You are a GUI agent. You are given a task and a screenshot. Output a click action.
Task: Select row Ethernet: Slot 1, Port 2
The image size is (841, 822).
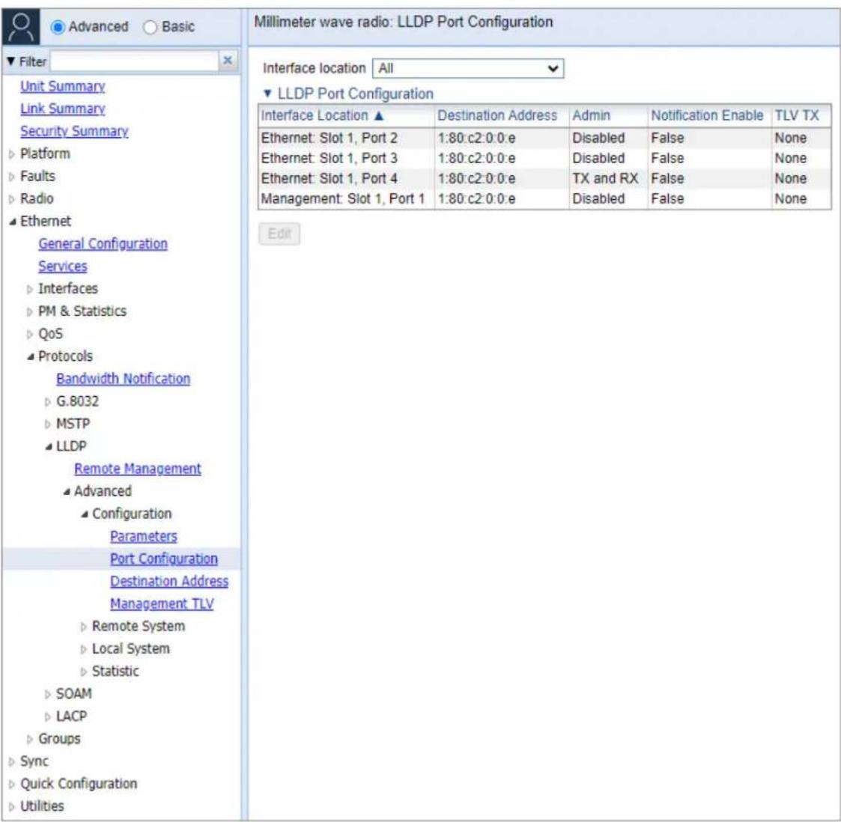[x=544, y=138]
